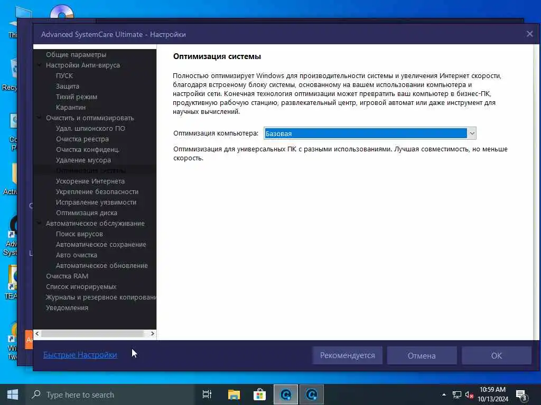
Task: Switch to first Advanced SystemCare taskbar icon
Action: point(286,394)
